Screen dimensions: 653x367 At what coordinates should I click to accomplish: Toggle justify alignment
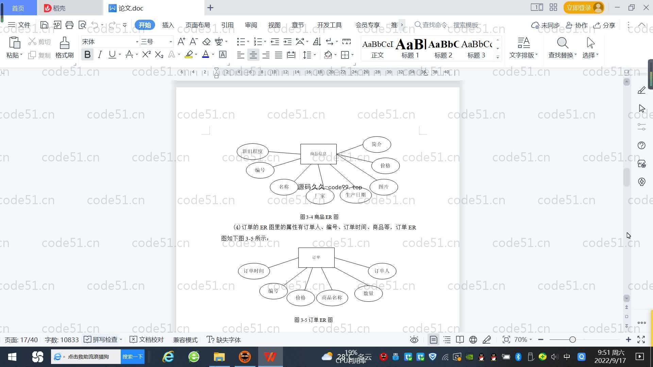(279, 55)
